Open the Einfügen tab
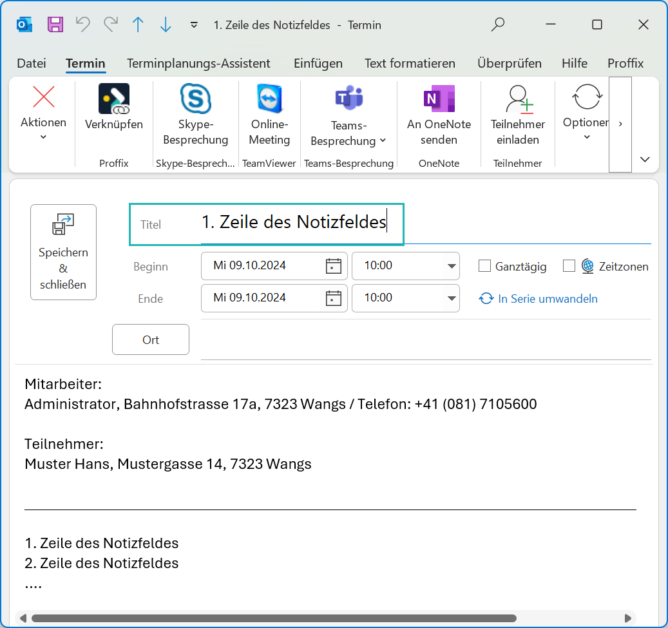Screen dimensions: 668x628 coord(318,63)
